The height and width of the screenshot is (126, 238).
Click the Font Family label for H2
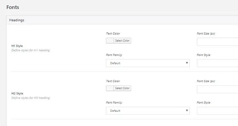click(114, 103)
